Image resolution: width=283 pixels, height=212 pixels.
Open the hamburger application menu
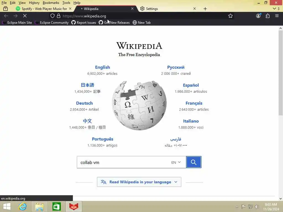277,16
